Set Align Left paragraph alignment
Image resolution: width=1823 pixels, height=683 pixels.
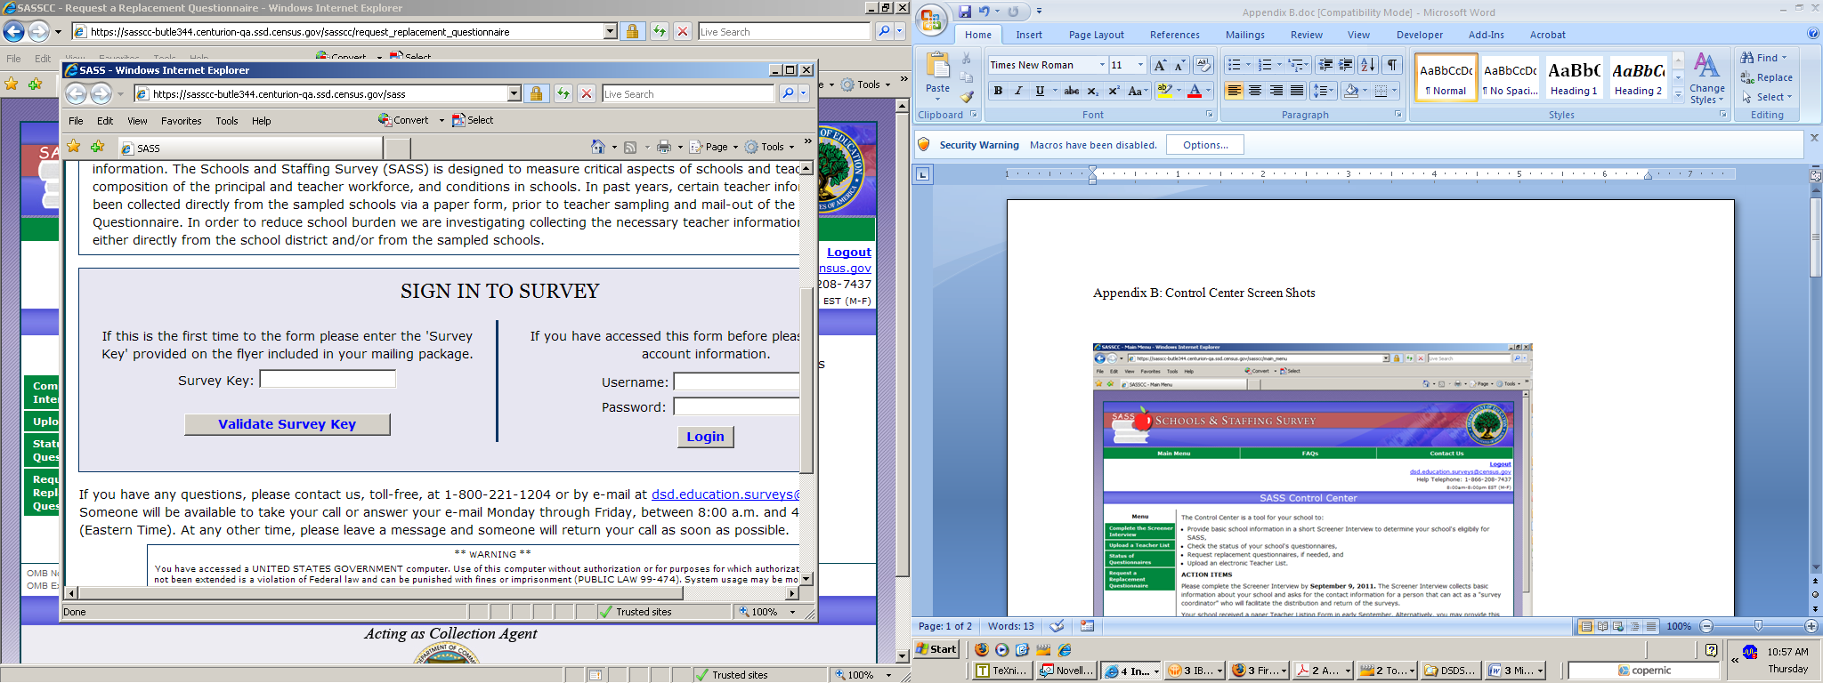click(x=1234, y=91)
